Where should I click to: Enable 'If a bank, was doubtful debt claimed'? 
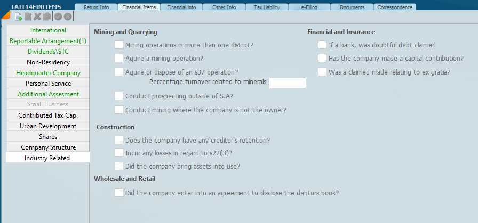[322, 45]
